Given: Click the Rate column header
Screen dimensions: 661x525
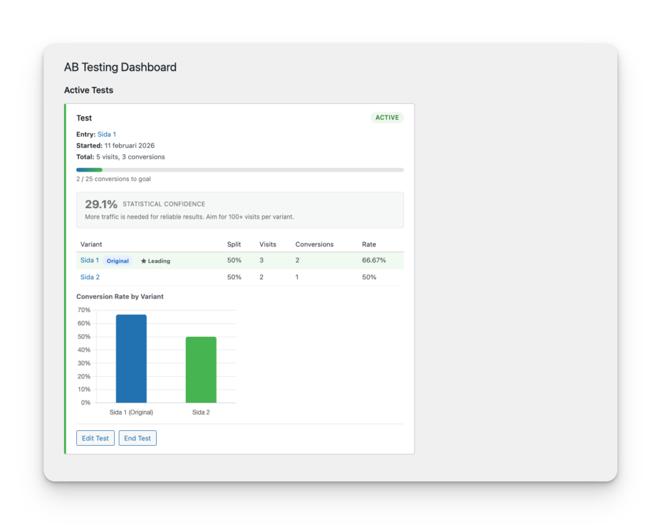Looking at the screenshot, I should [x=369, y=244].
